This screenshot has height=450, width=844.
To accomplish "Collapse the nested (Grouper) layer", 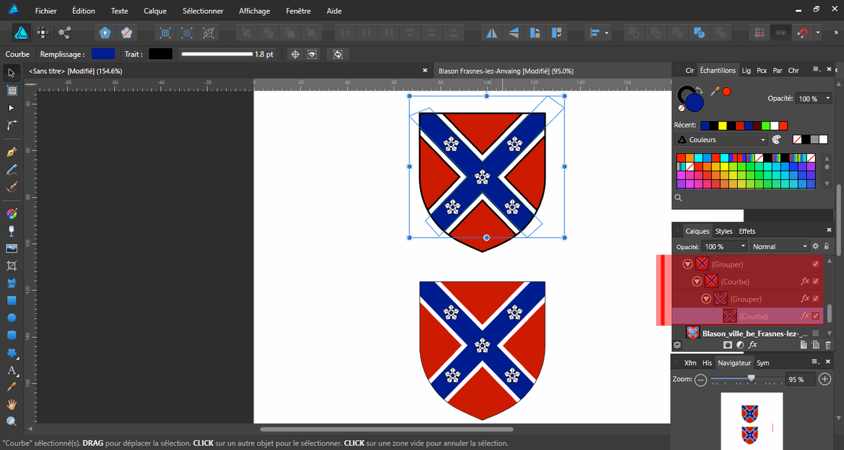I will [x=706, y=299].
